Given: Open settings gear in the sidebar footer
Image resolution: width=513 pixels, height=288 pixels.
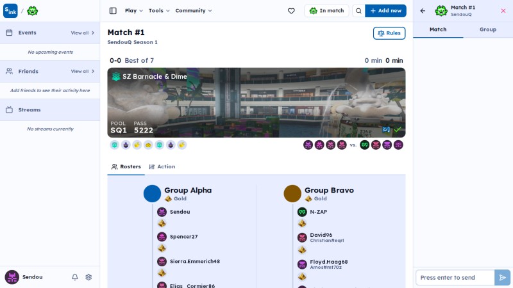Looking at the screenshot, I should tap(88, 277).
